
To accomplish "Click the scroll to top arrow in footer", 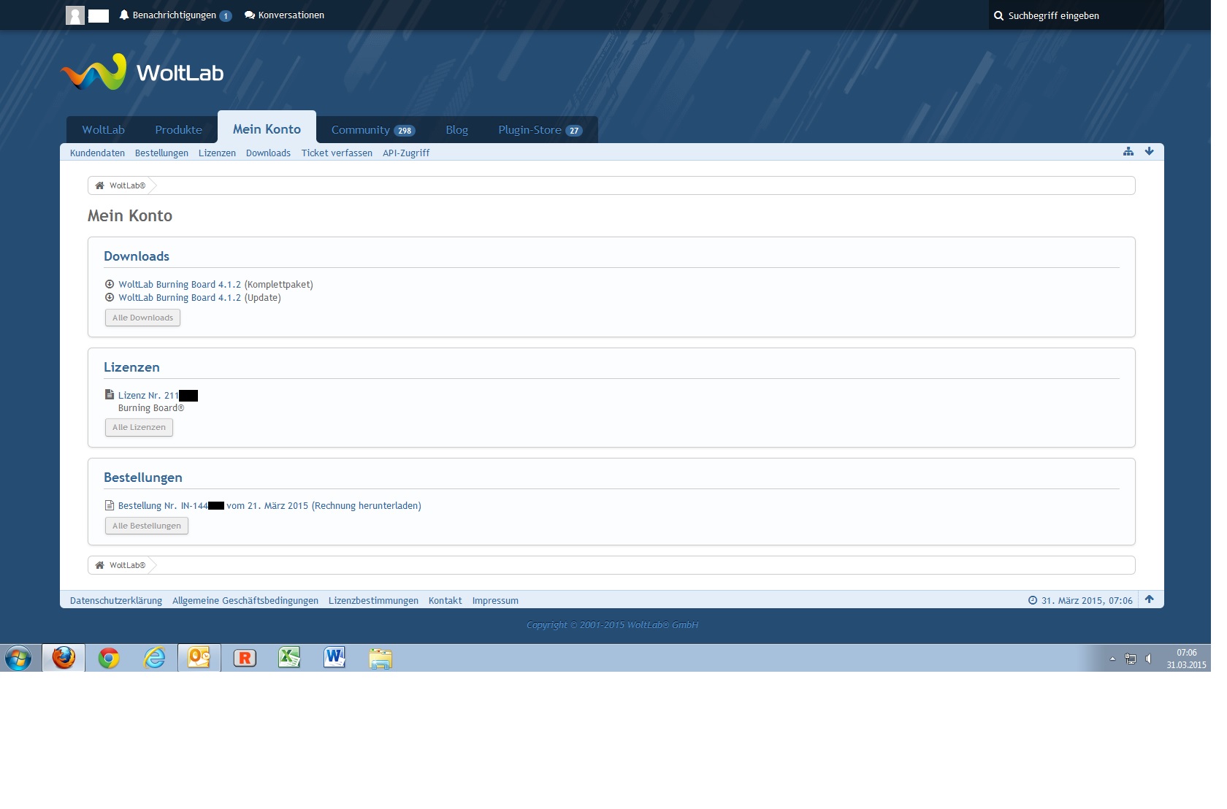I will (1149, 599).
